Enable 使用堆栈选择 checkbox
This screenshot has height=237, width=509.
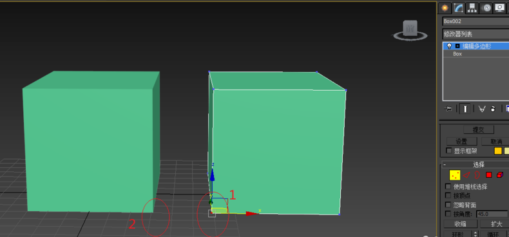[x=448, y=186]
